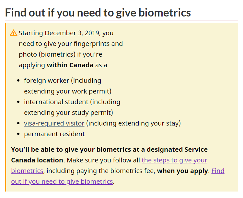243x198 pixels.
Task: Click the orange warning triangle icon
Action: (14, 33)
